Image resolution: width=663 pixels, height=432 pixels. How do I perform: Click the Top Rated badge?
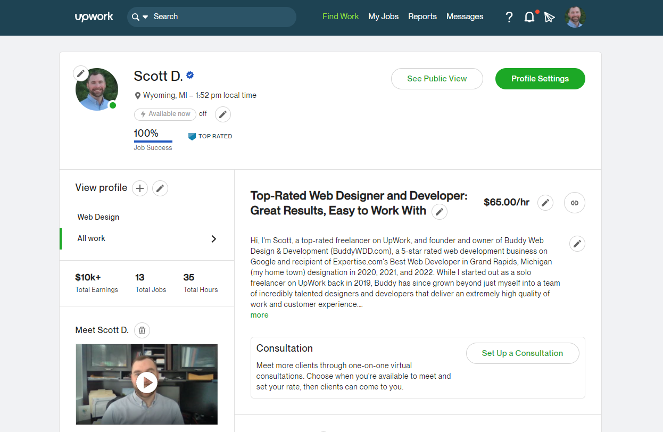tap(210, 136)
